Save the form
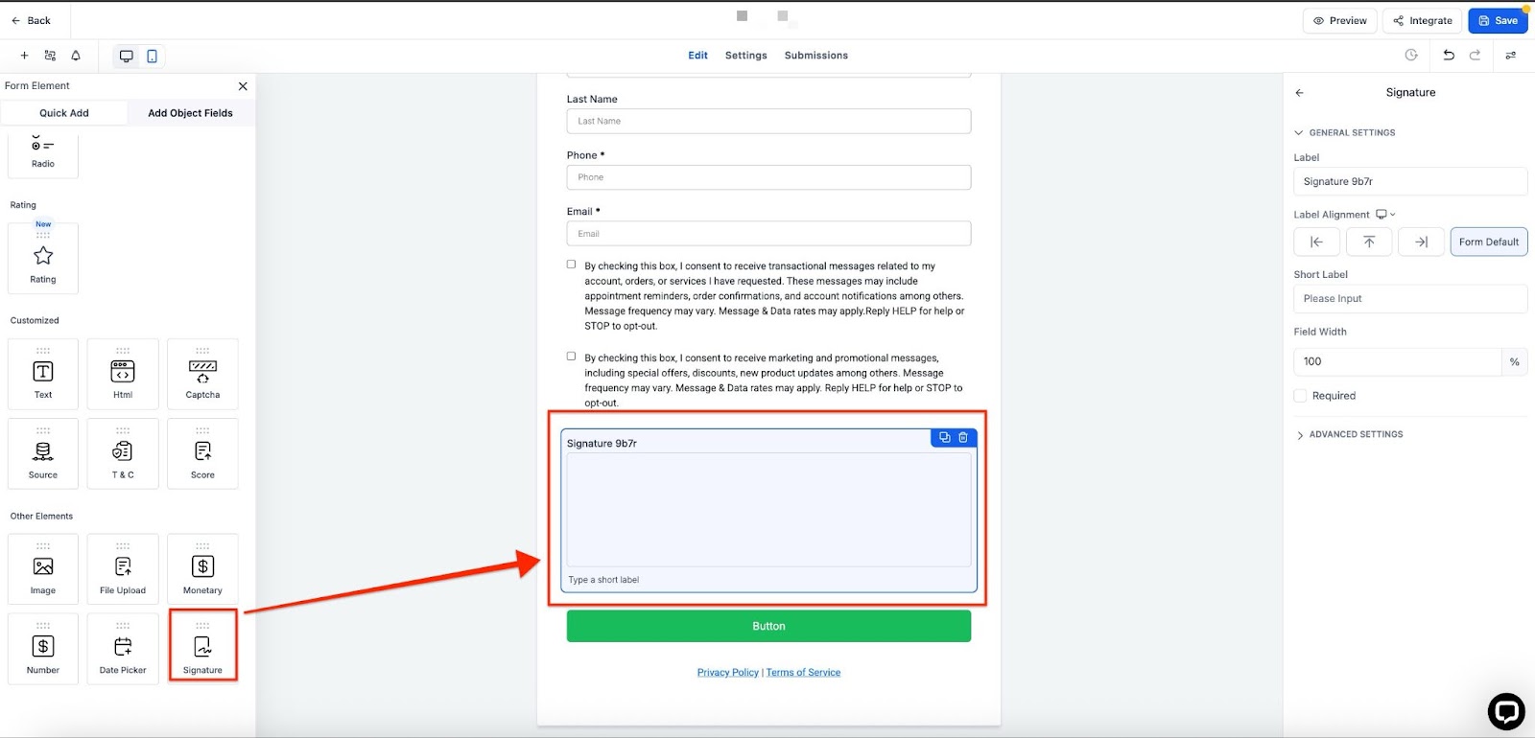Screen dimensions: 1535x738 [1498, 20]
